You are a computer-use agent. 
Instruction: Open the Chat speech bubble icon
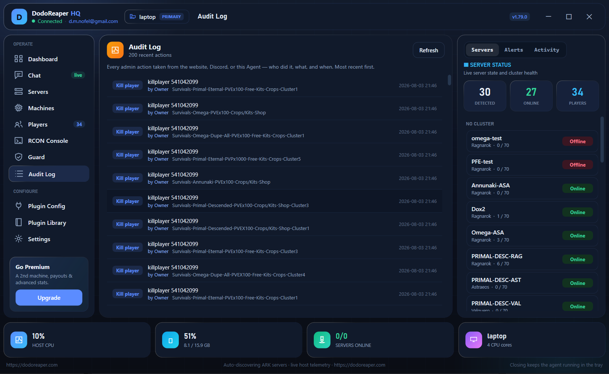(19, 75)
